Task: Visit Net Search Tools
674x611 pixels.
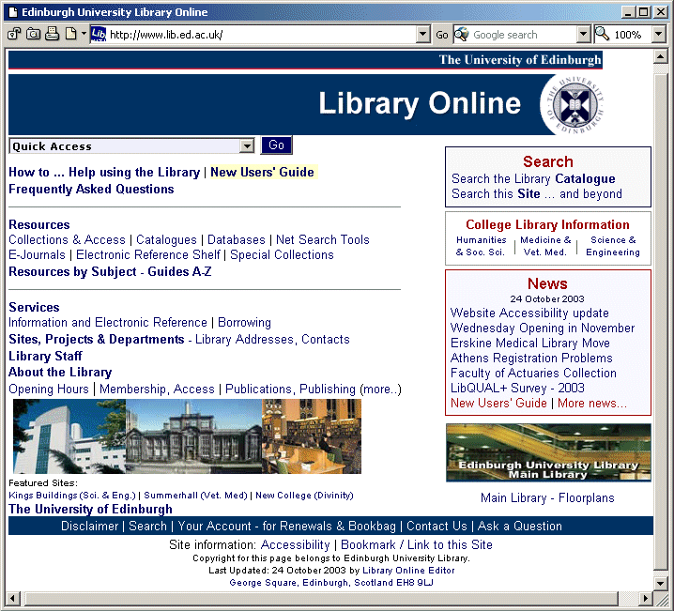Action: tap(322, 239)
